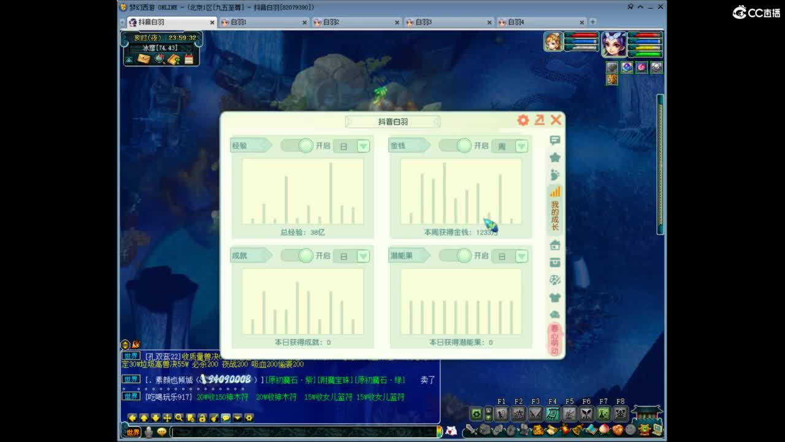The height and width of the screenshot is (442, 785).
Task: Switch to the 抖音白羽 window tab
Action: [171, 22]
